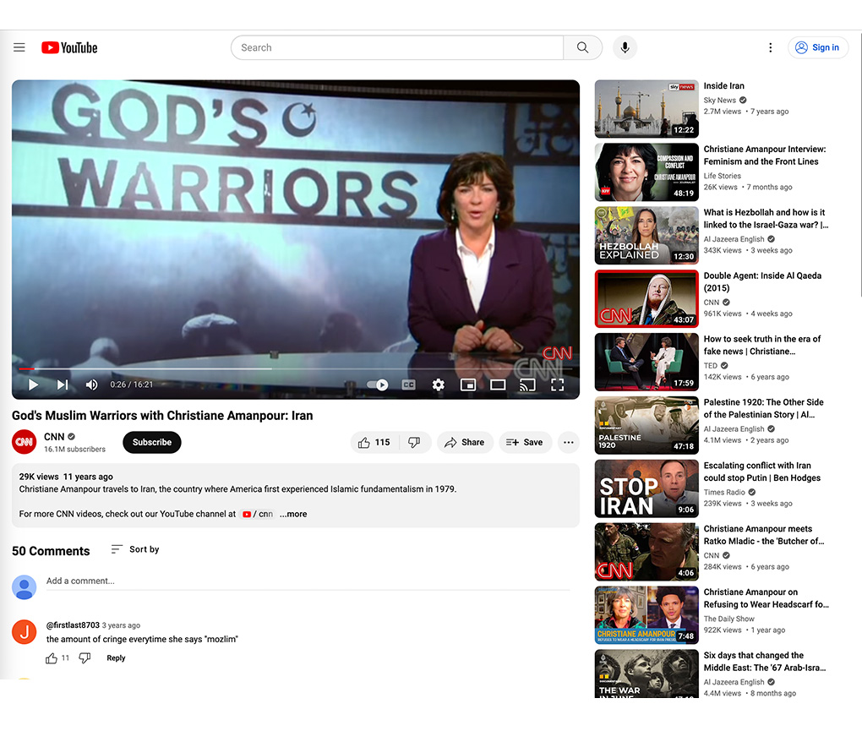Open The Daily Show channel name
Image resolution: width=862 pixels, height=731 pixels.
pos(729,619)
